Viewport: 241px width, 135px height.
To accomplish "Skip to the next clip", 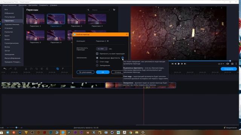I will [x=185, y=64].
